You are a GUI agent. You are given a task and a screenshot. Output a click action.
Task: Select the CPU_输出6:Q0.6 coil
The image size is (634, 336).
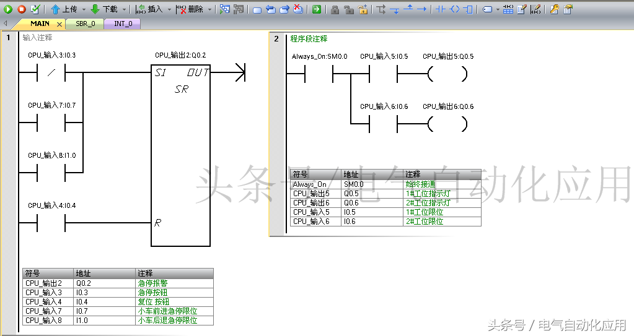point(448,124)
